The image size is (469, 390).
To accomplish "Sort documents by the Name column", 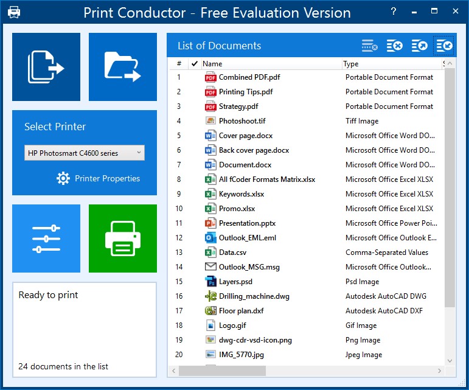I will [x=271, y=63].
